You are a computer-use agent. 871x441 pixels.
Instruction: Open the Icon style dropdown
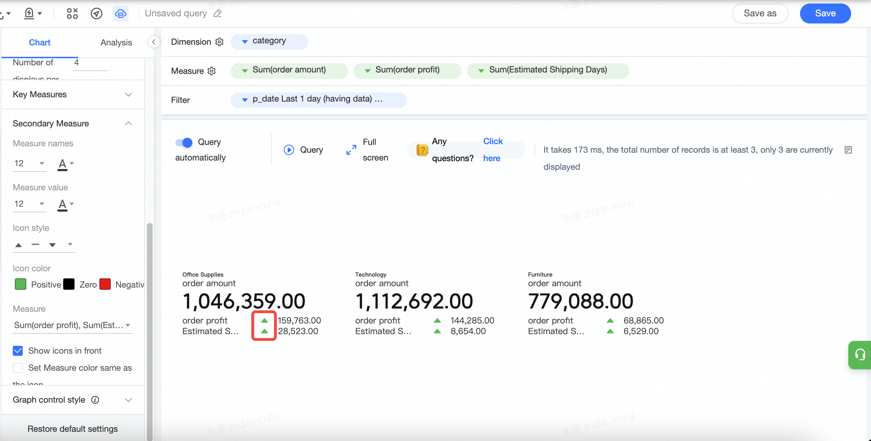[x=44, y=245]
